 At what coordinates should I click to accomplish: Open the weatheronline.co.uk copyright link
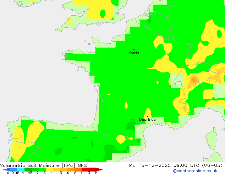(195, 171)
